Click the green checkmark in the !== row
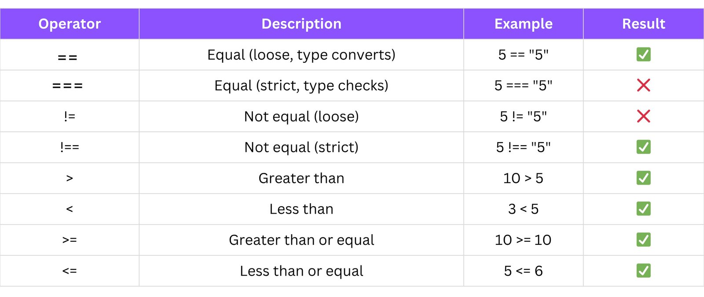704x297 pixels. point(643,147)
